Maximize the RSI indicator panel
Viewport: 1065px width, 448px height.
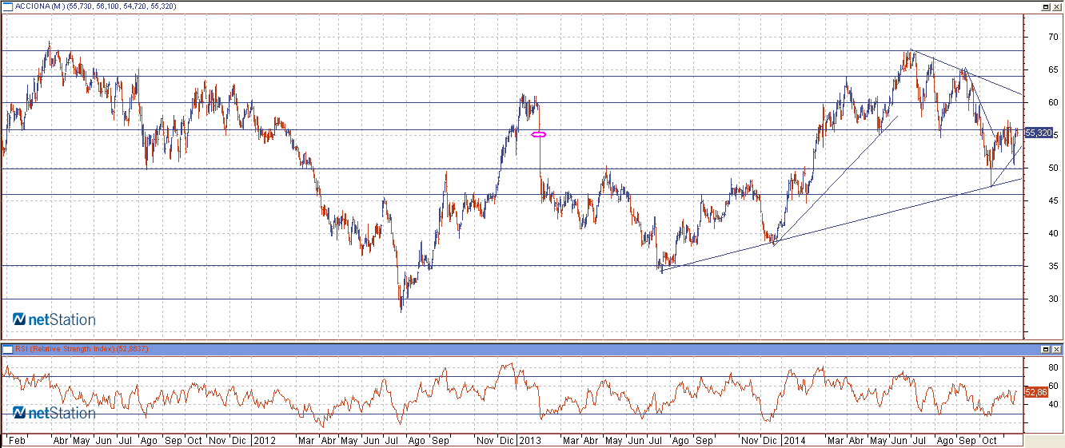pyautogui.click(x=1046, y=350)
